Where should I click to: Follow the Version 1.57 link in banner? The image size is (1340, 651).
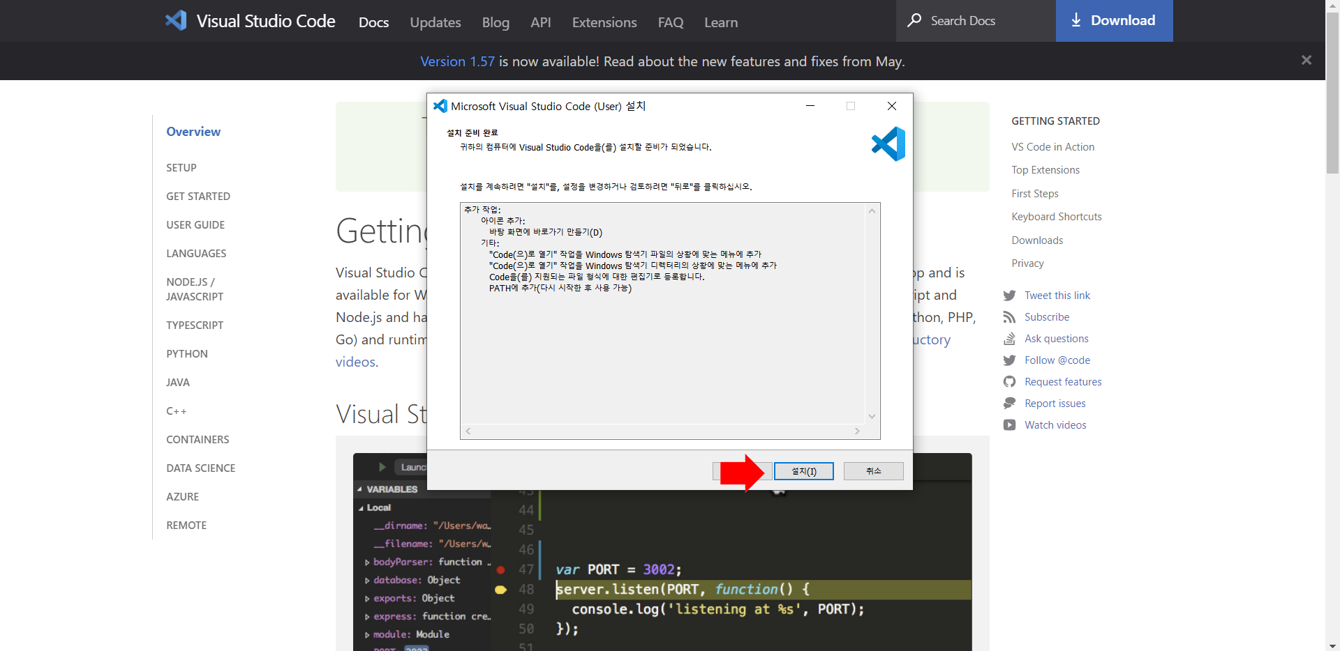coord(457,61)
